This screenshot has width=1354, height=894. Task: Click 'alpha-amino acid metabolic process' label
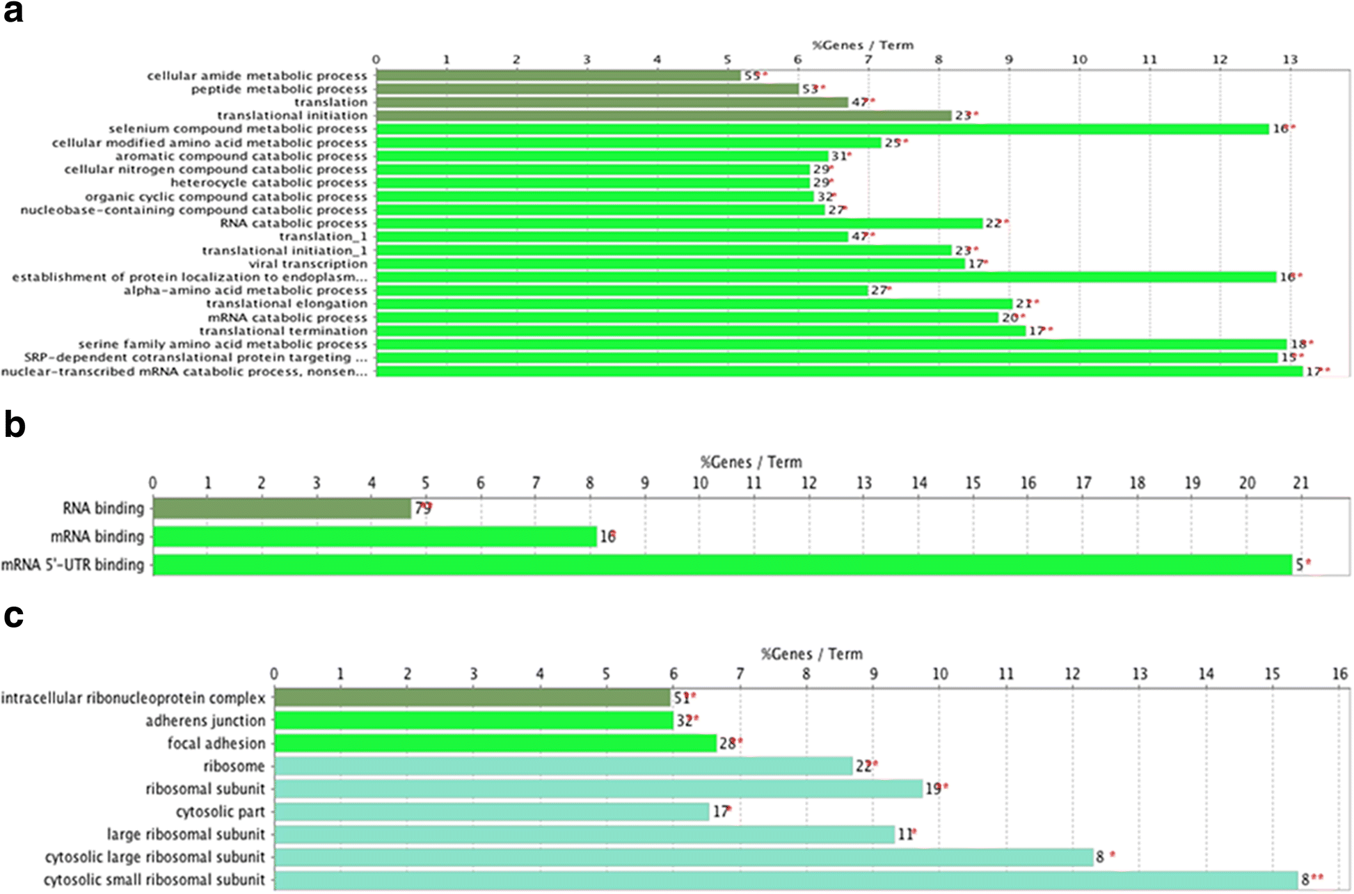pos(245,290)
